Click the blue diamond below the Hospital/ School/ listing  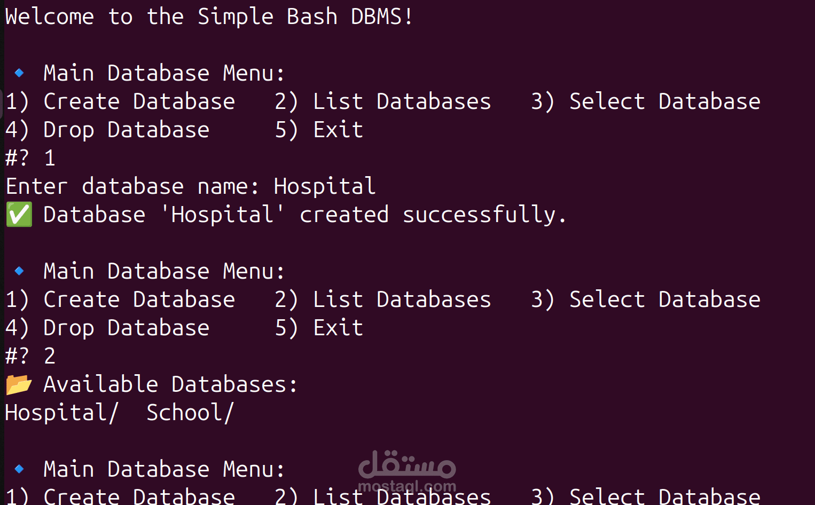pyautogui.click(x=19, y=469)
